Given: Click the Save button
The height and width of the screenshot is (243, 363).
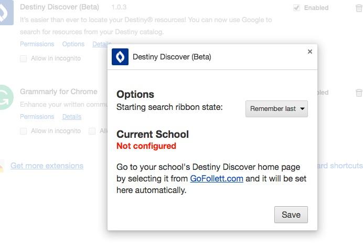Looking at the screenshot, I should click(291, 215).
